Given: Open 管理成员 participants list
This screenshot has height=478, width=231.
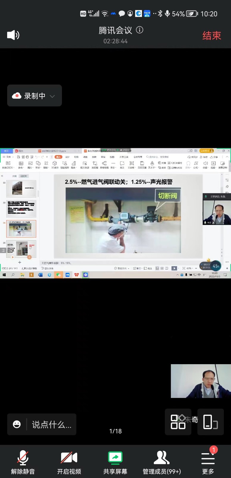Looking at the screenshot, I should tap(162, 462).
